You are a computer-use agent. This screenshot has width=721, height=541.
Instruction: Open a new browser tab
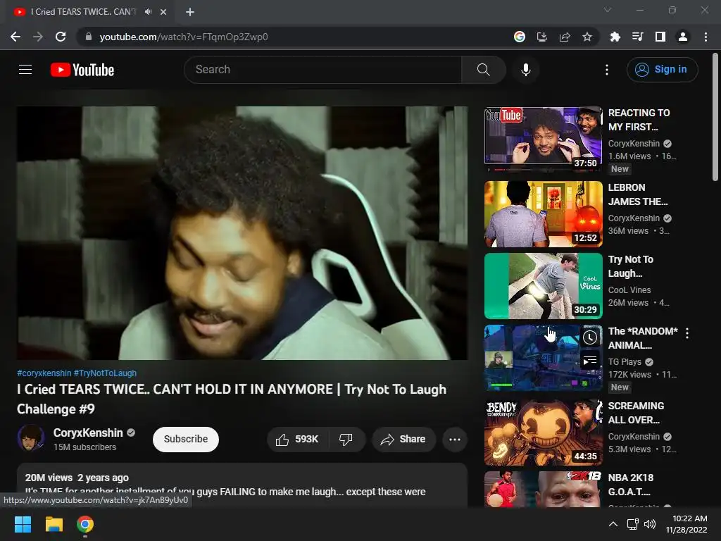(190, 12)
